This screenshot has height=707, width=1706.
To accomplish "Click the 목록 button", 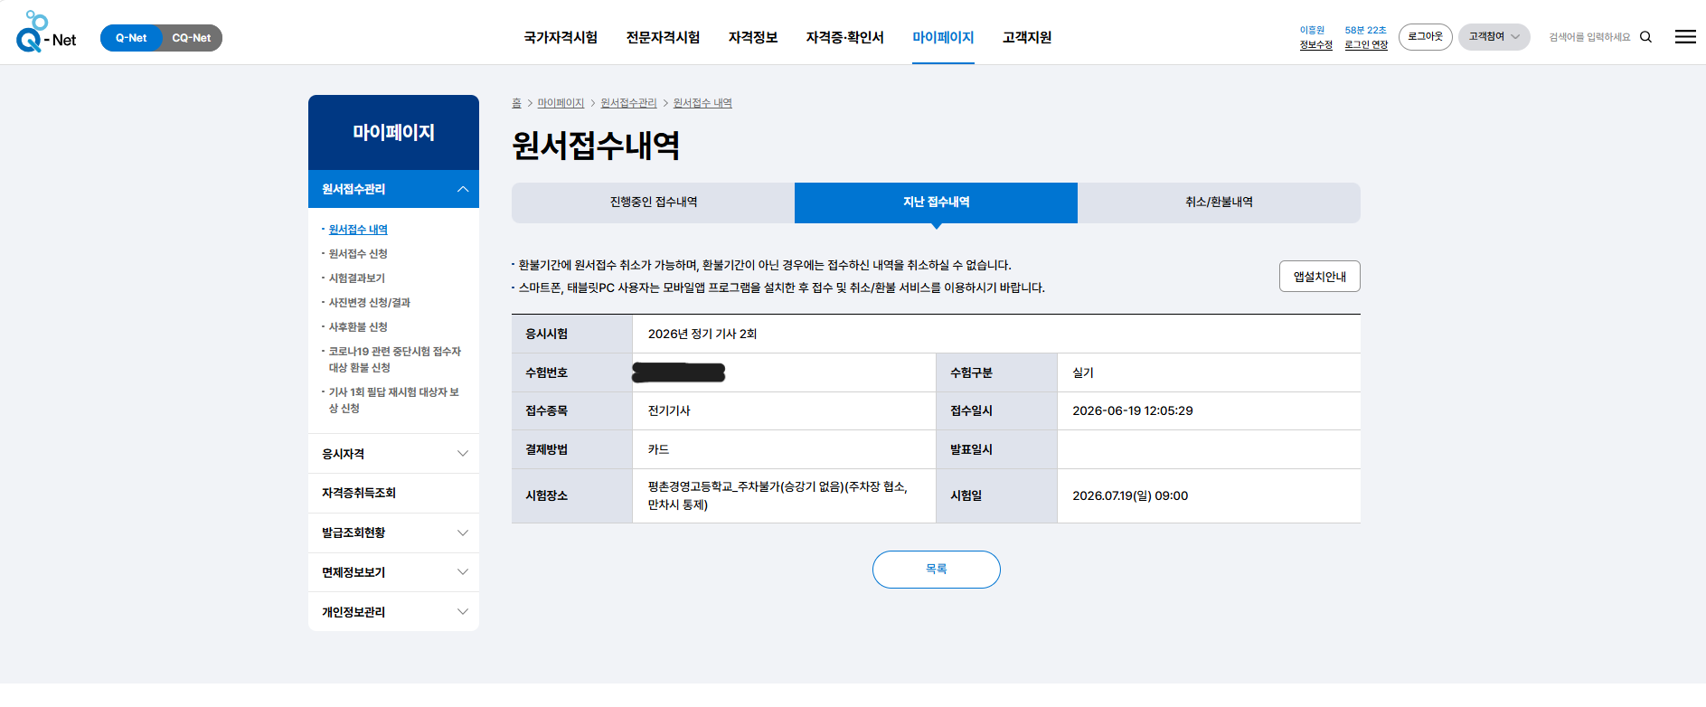I will [x=936, y=570].
